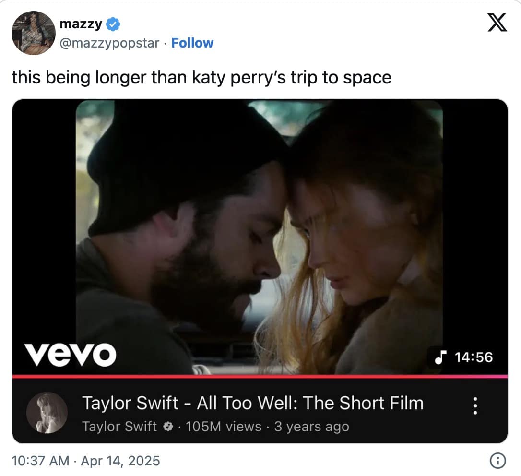Click the video title All Too Well
Image resolution: width=521 pixels, height=476 pixels.
(253, 403)
